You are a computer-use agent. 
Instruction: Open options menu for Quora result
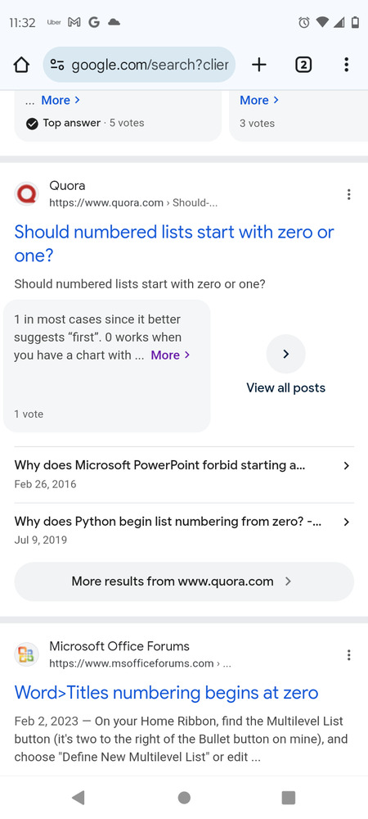click(348, 195)
